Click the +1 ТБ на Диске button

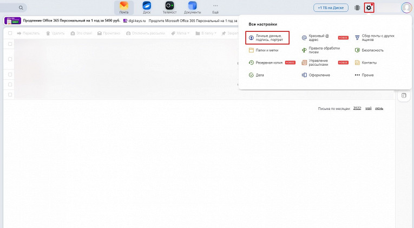(331, 8)
